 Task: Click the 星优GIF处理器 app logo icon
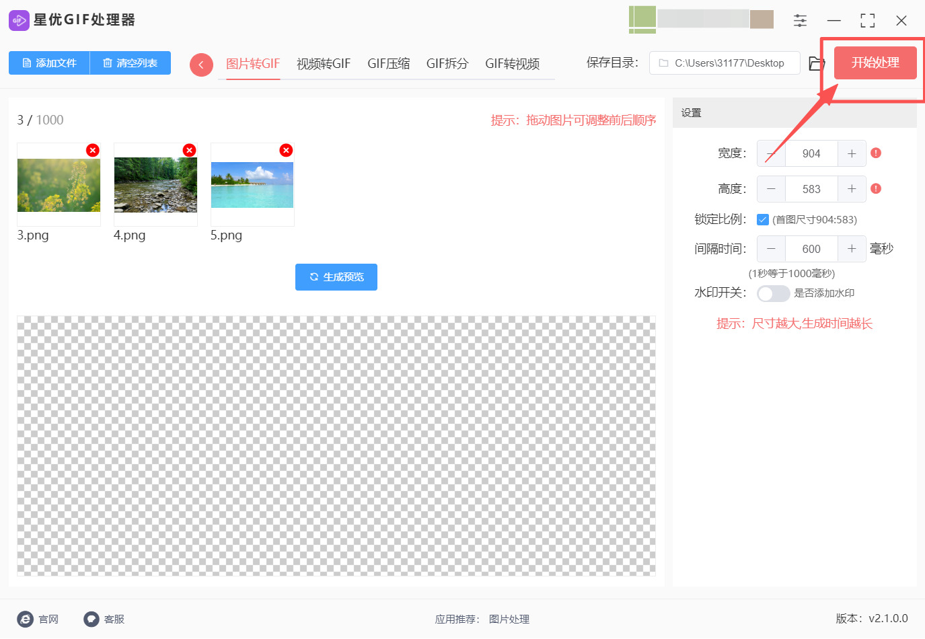[19, 20]
